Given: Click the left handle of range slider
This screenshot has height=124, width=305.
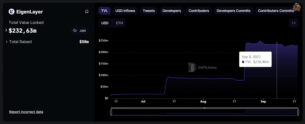Looking at the screenshot, I should click(111, 112).
